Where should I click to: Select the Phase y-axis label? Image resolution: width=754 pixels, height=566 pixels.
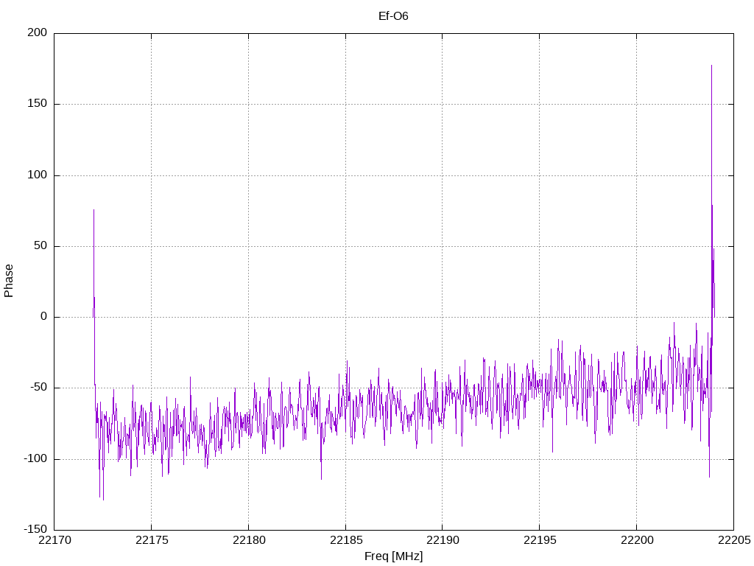tap(9, 281)
